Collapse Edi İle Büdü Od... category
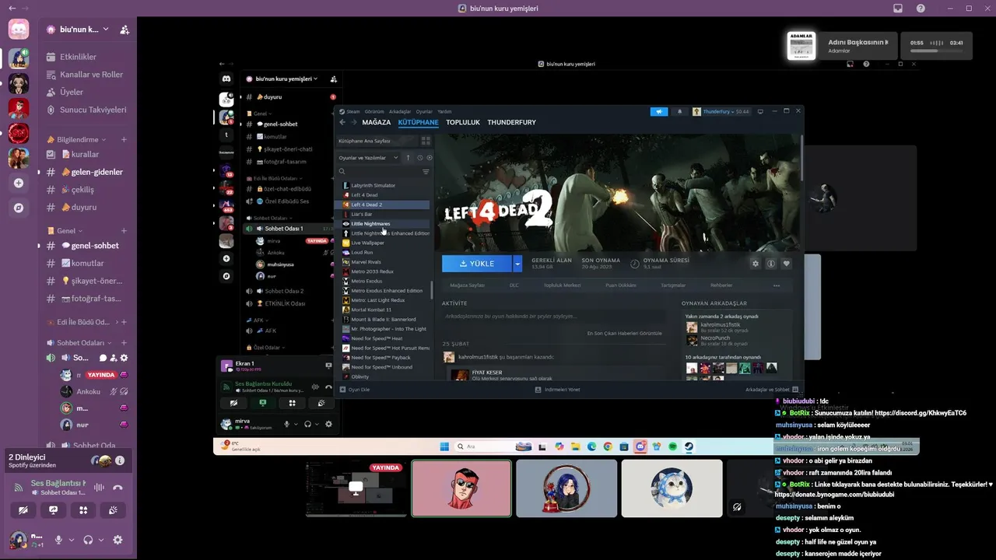 [x=84, y=322]
